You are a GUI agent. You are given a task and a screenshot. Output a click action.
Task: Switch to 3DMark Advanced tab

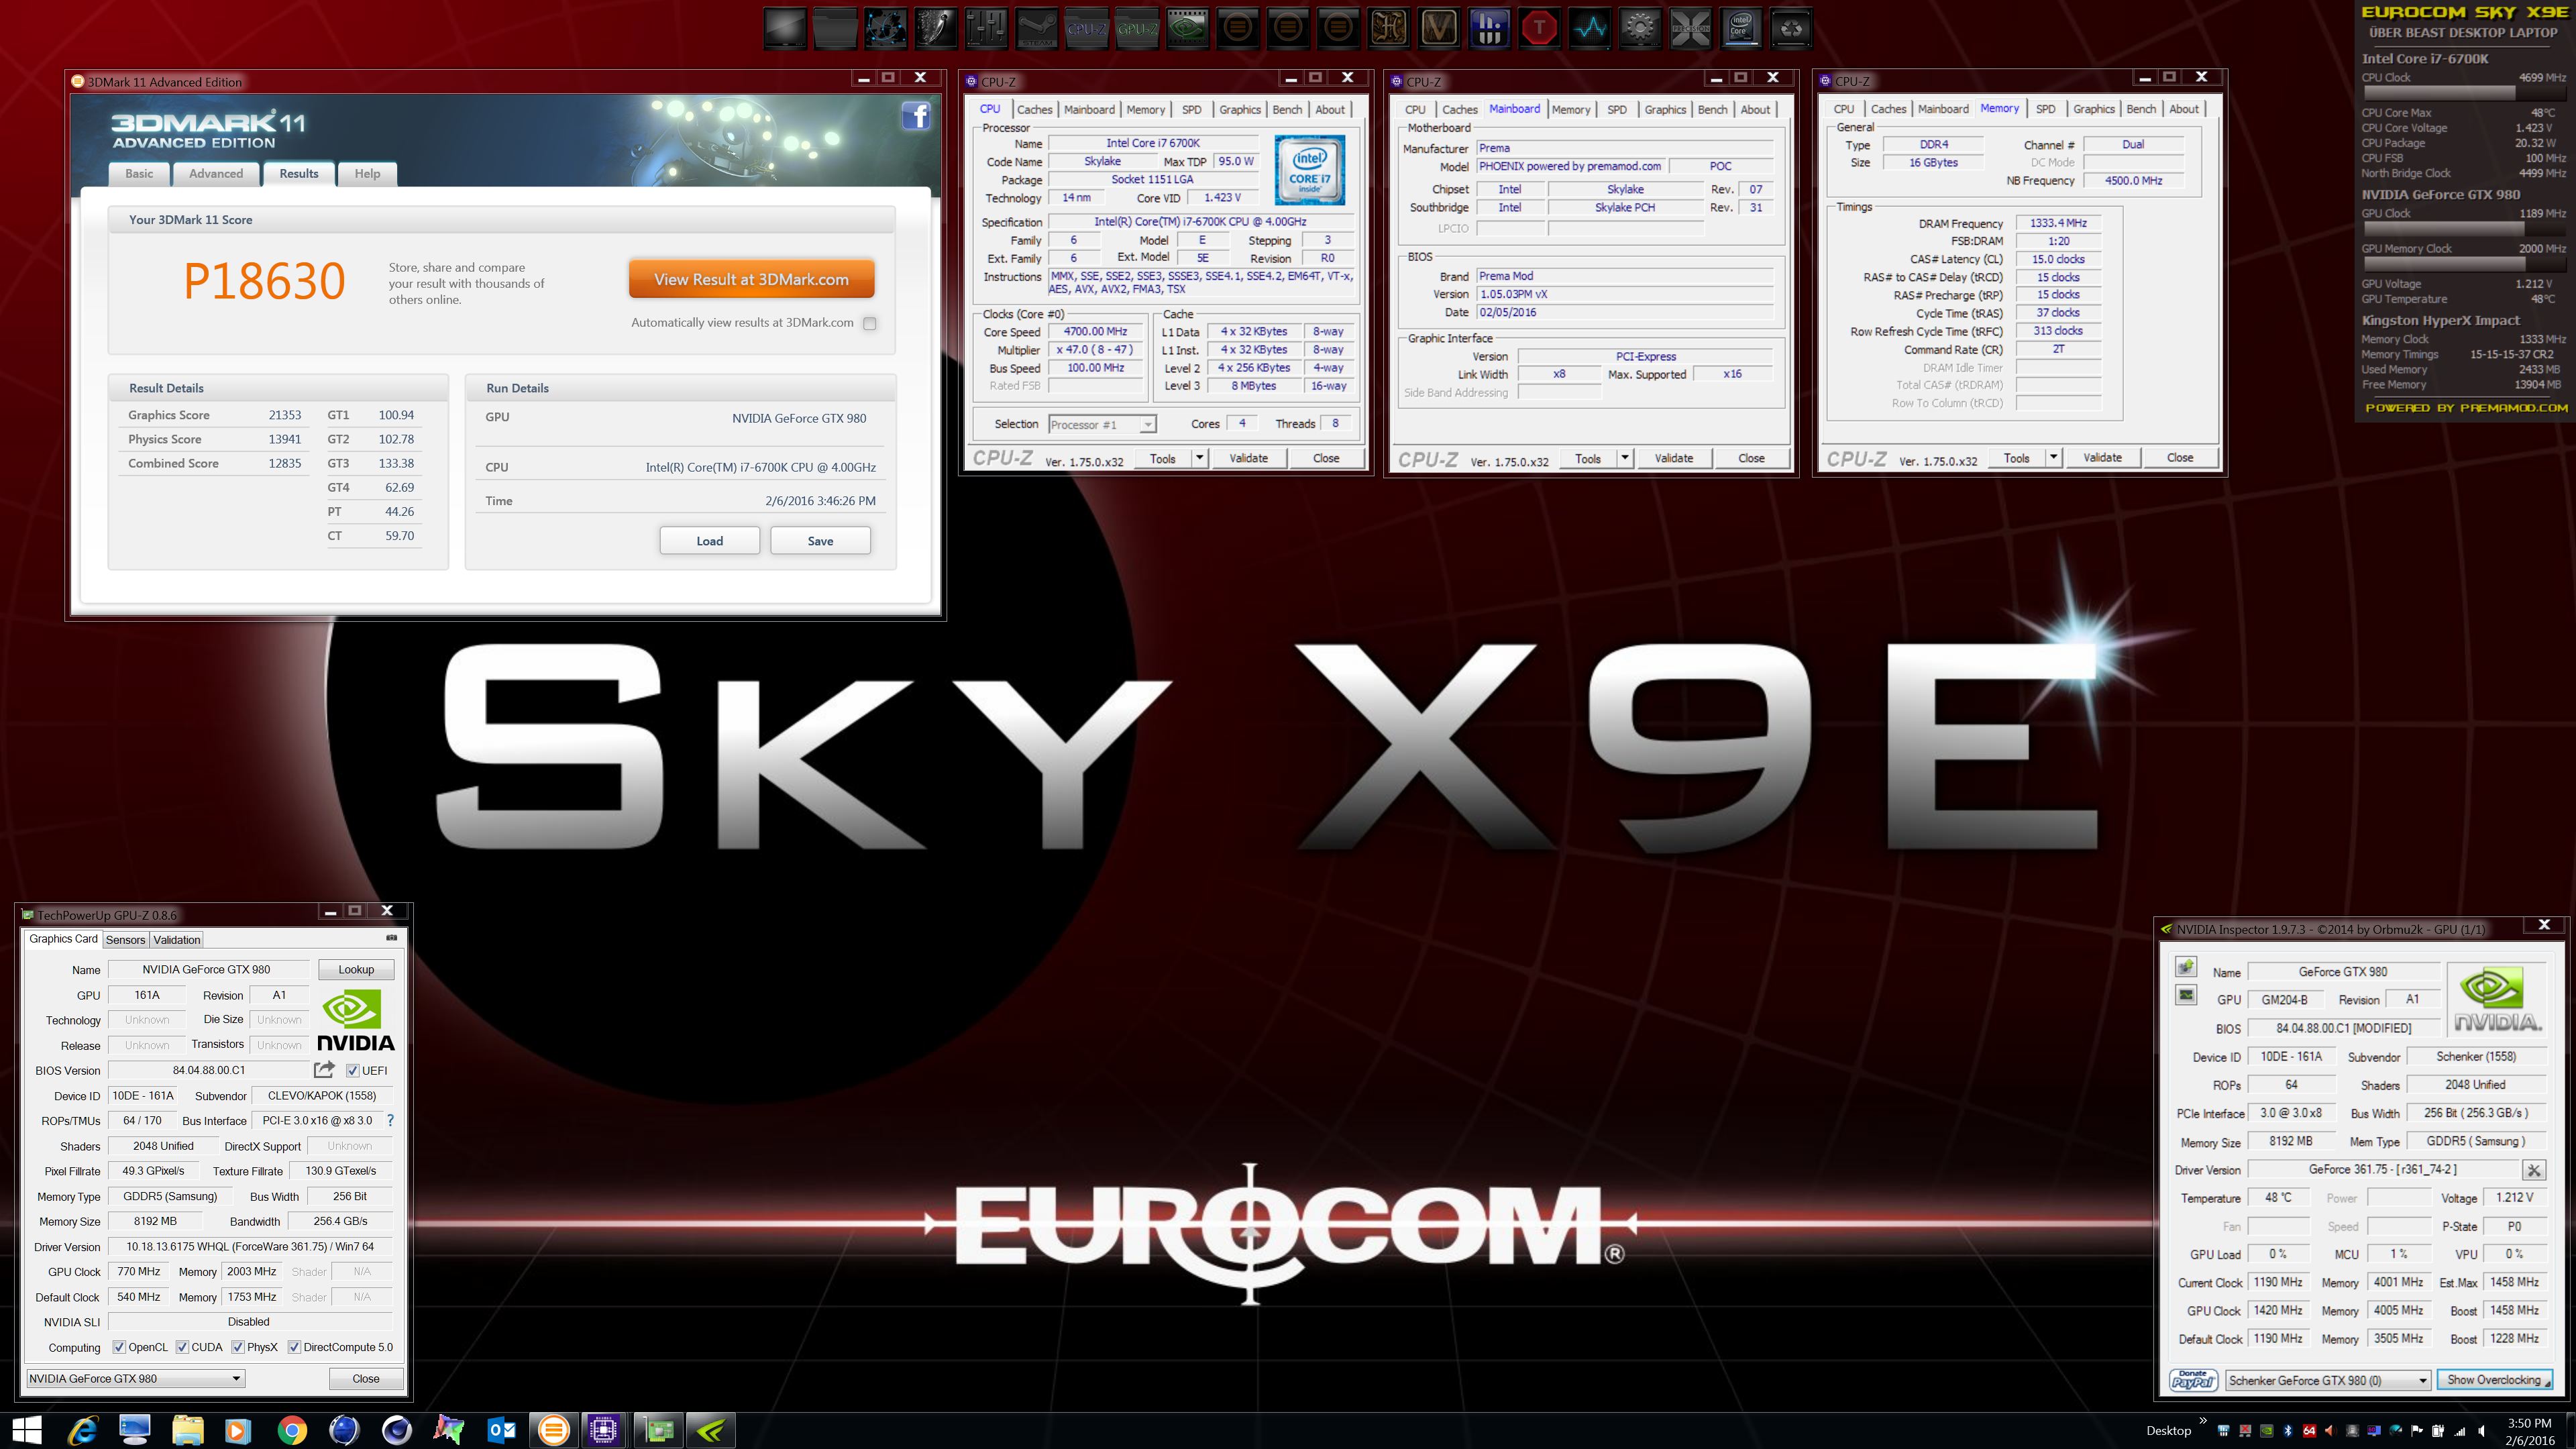tap(216, 173)
